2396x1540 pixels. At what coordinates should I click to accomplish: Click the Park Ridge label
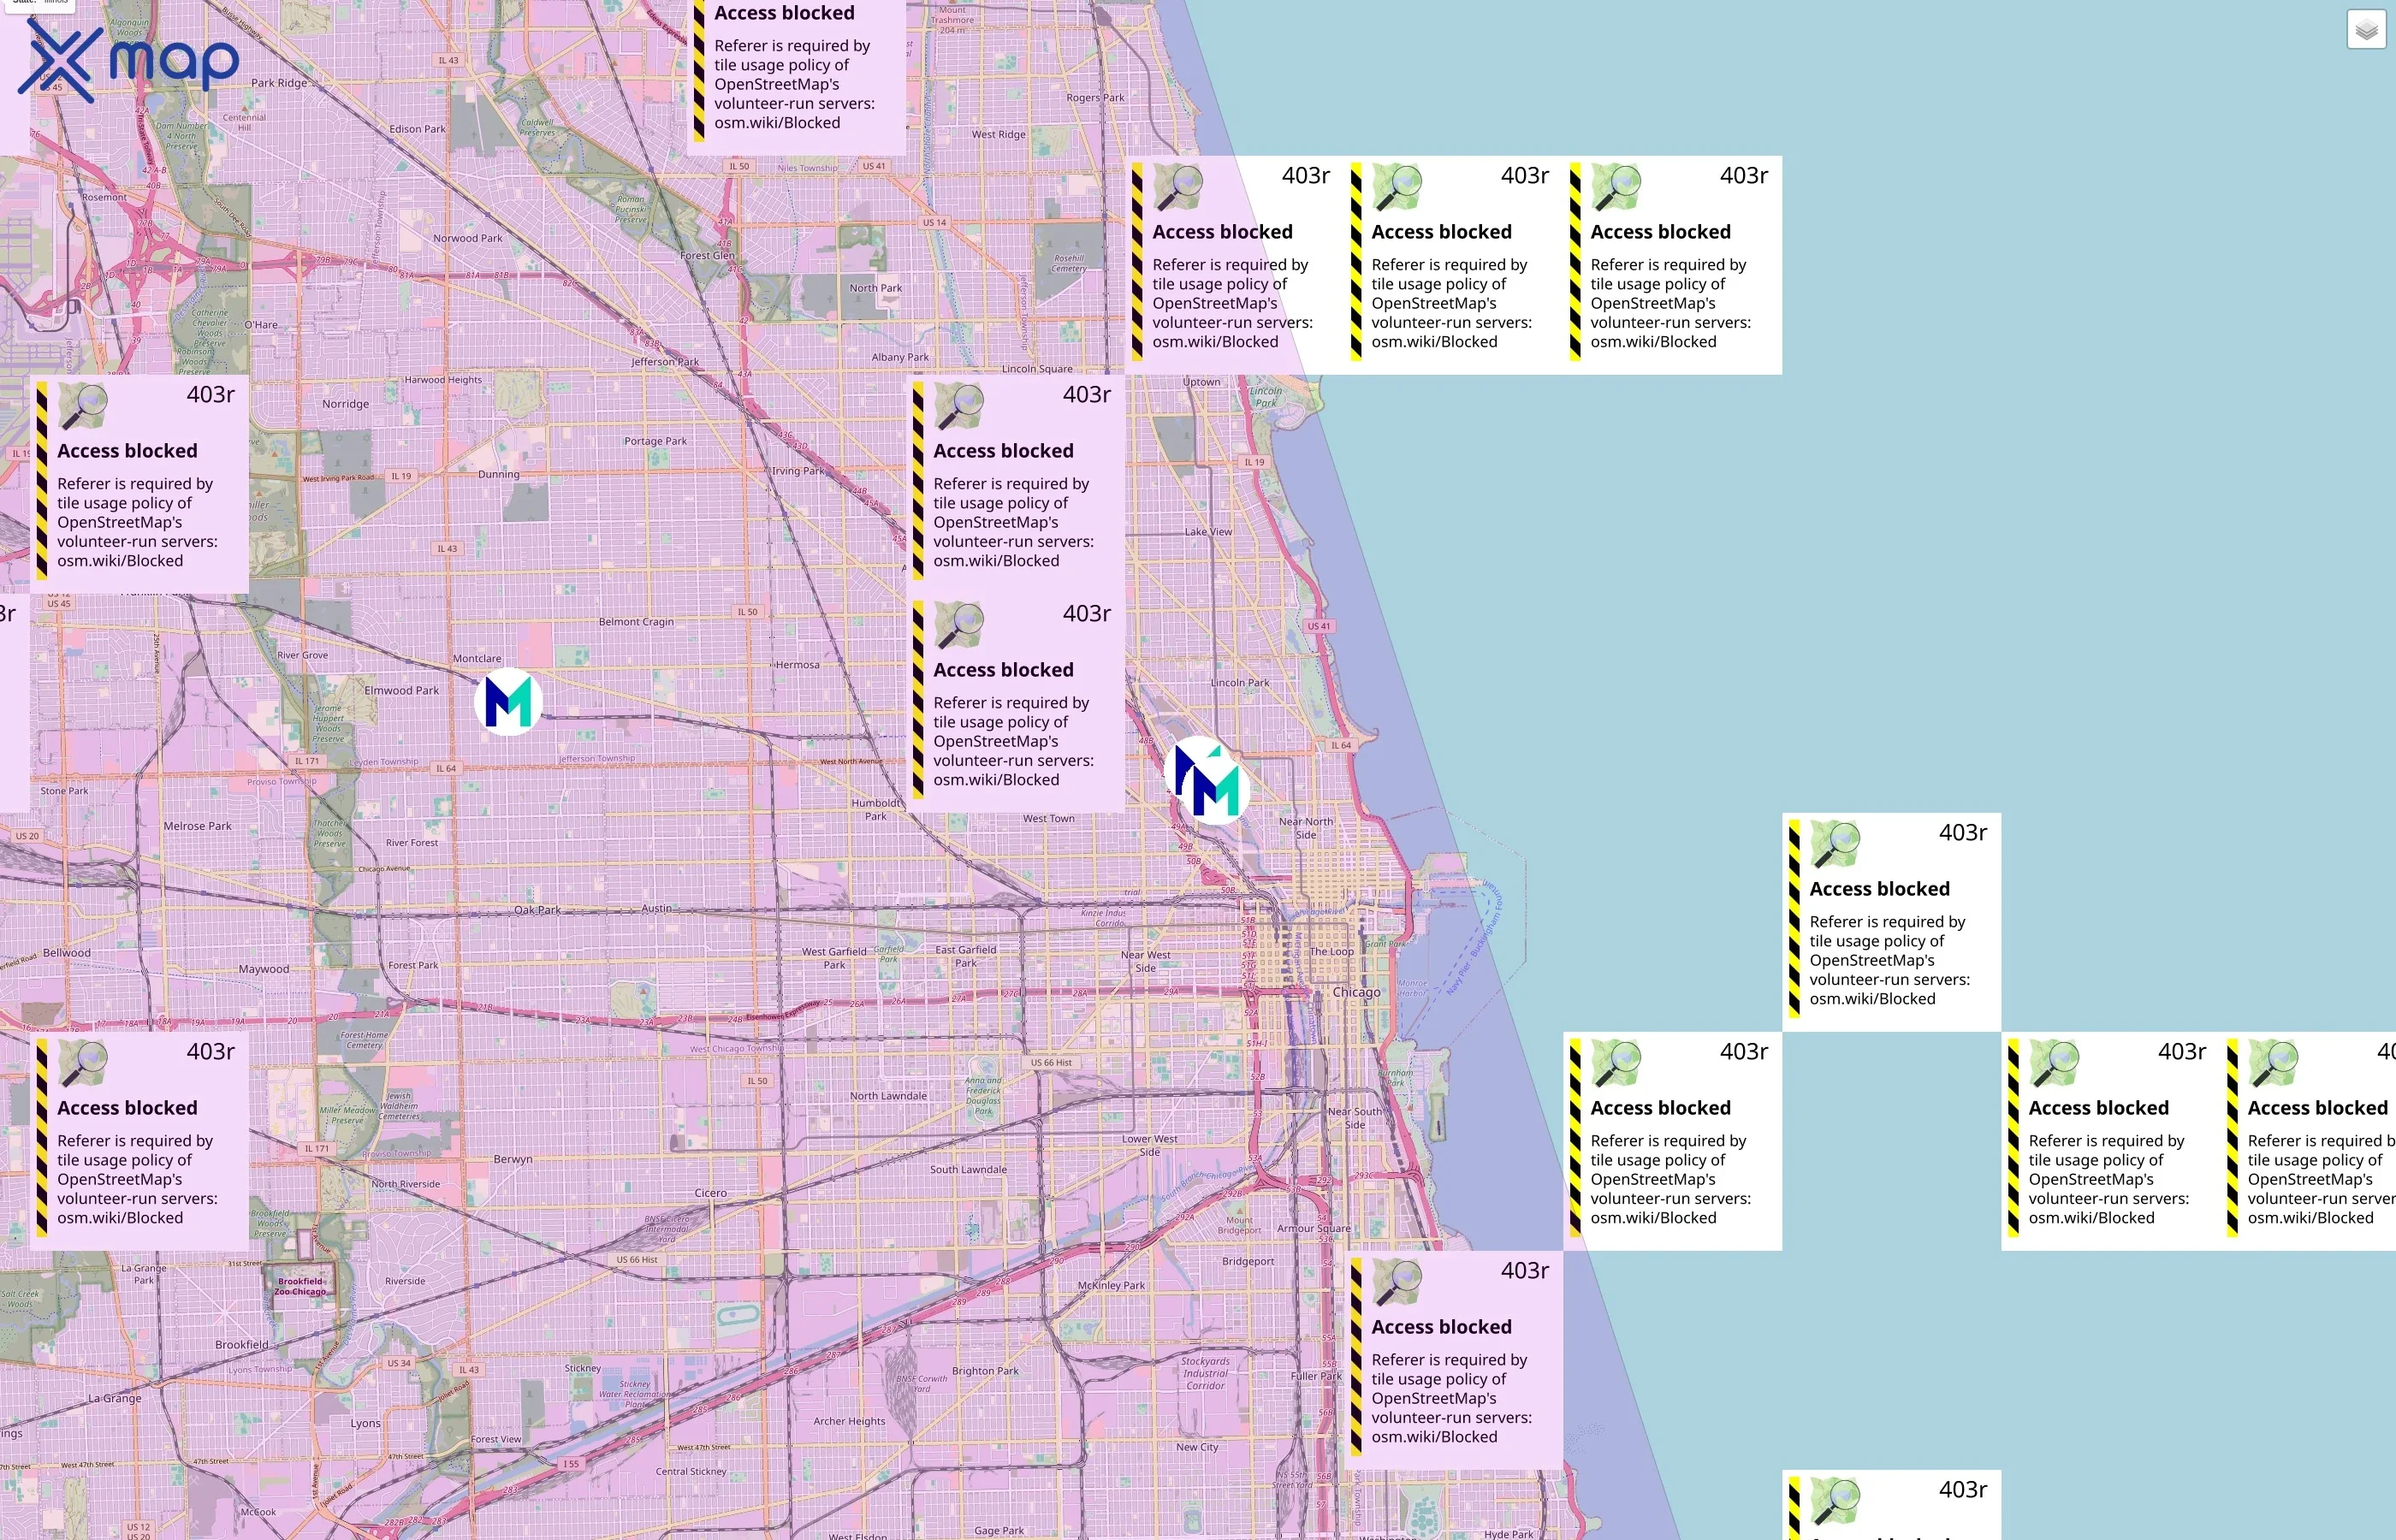279,83
